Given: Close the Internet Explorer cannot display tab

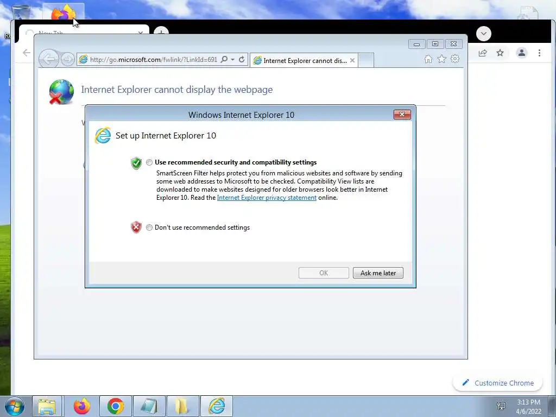Looking at the screenshot, I should pos(352,61).
